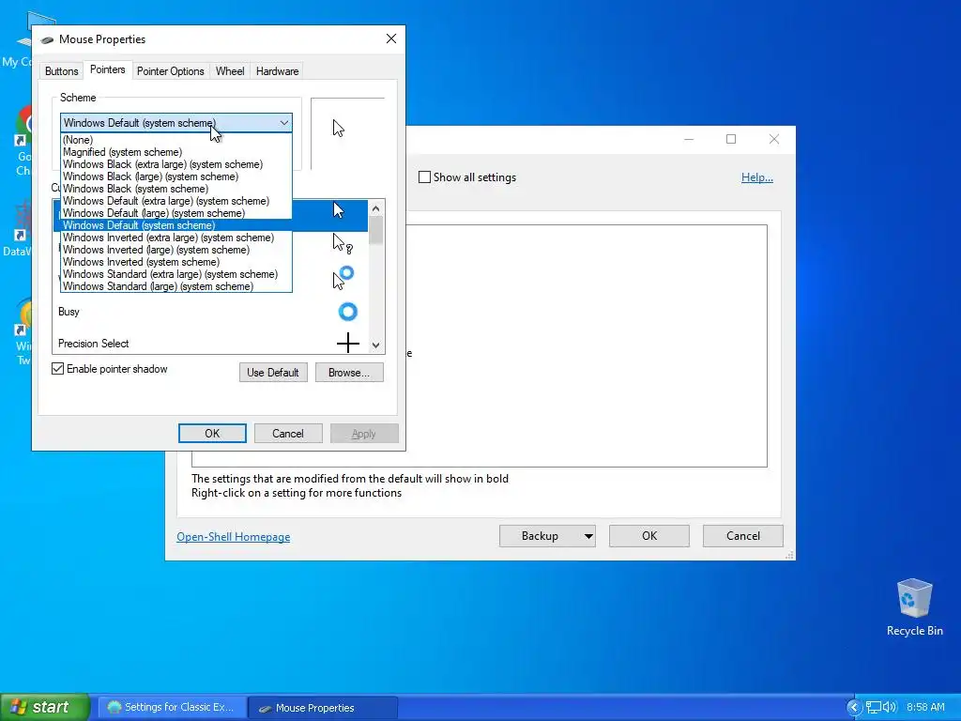
Task: Click Cancel in Classic Explorer settings
Action: (743, 536)
